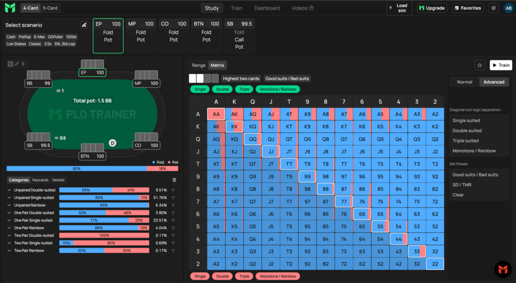Expand the One Pair Rainbow category row
The image size is (516, 283).
tap(9, 228)
